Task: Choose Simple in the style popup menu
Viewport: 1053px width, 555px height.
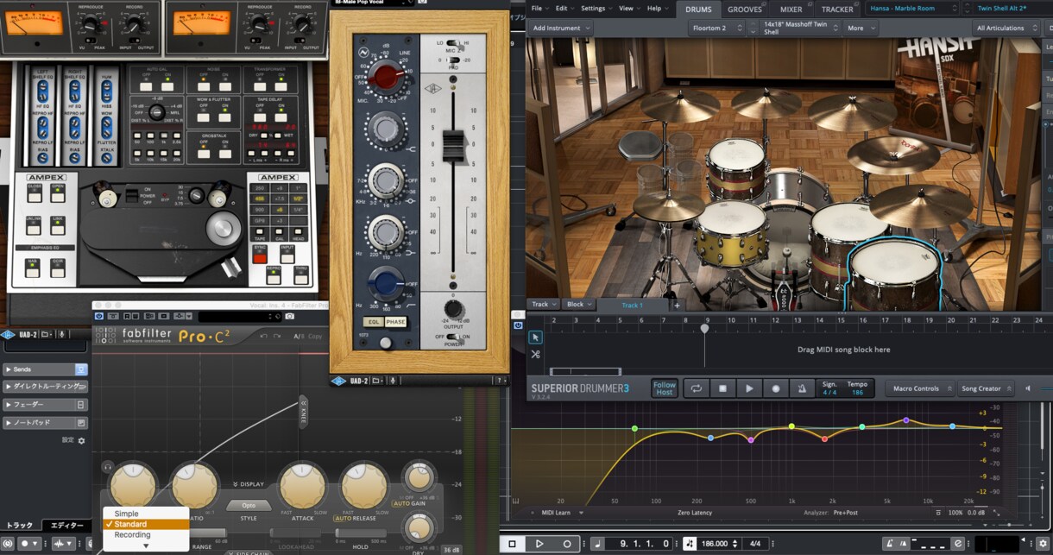Action: 146,514
